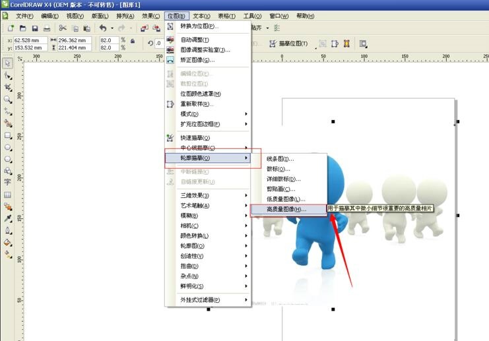Open the 文本 menu in menu bar

(201, 16)
